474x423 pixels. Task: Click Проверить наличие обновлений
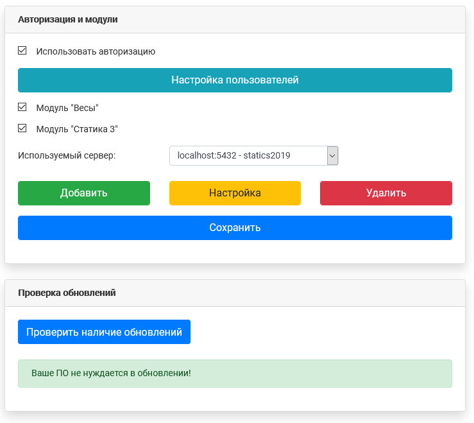[105, 332]
